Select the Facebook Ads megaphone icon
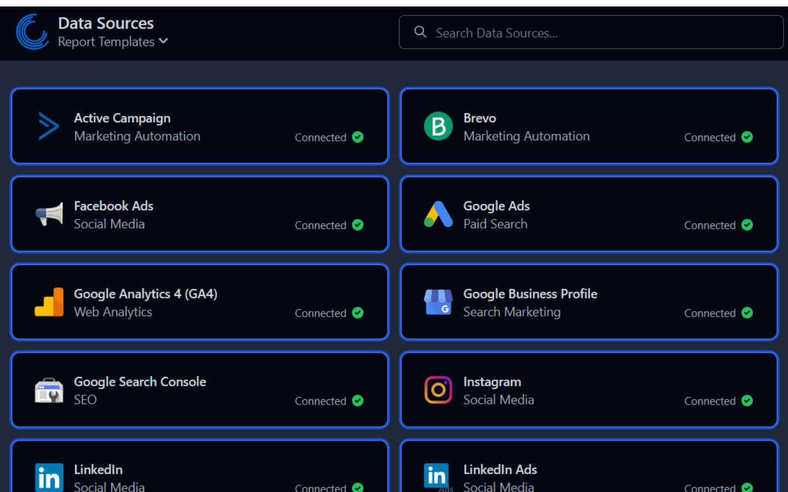Screen dimensions: 788x492 coord(49,214)
